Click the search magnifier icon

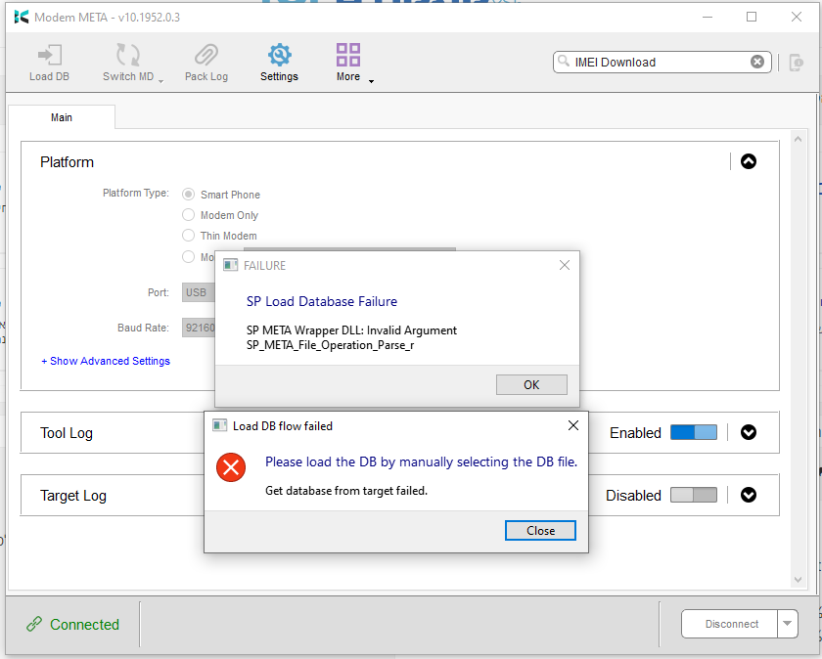pos(564,62)
